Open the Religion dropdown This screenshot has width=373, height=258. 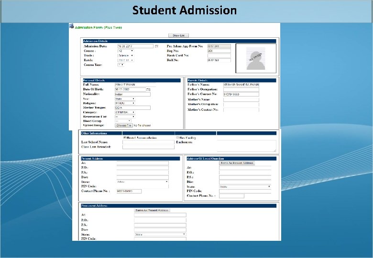tap(125, 103)
